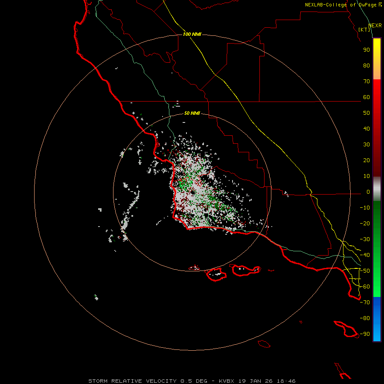This screenshot has height=384, width=384.
Task: Click the positive 20 scale value
Action: pos(367,160)
